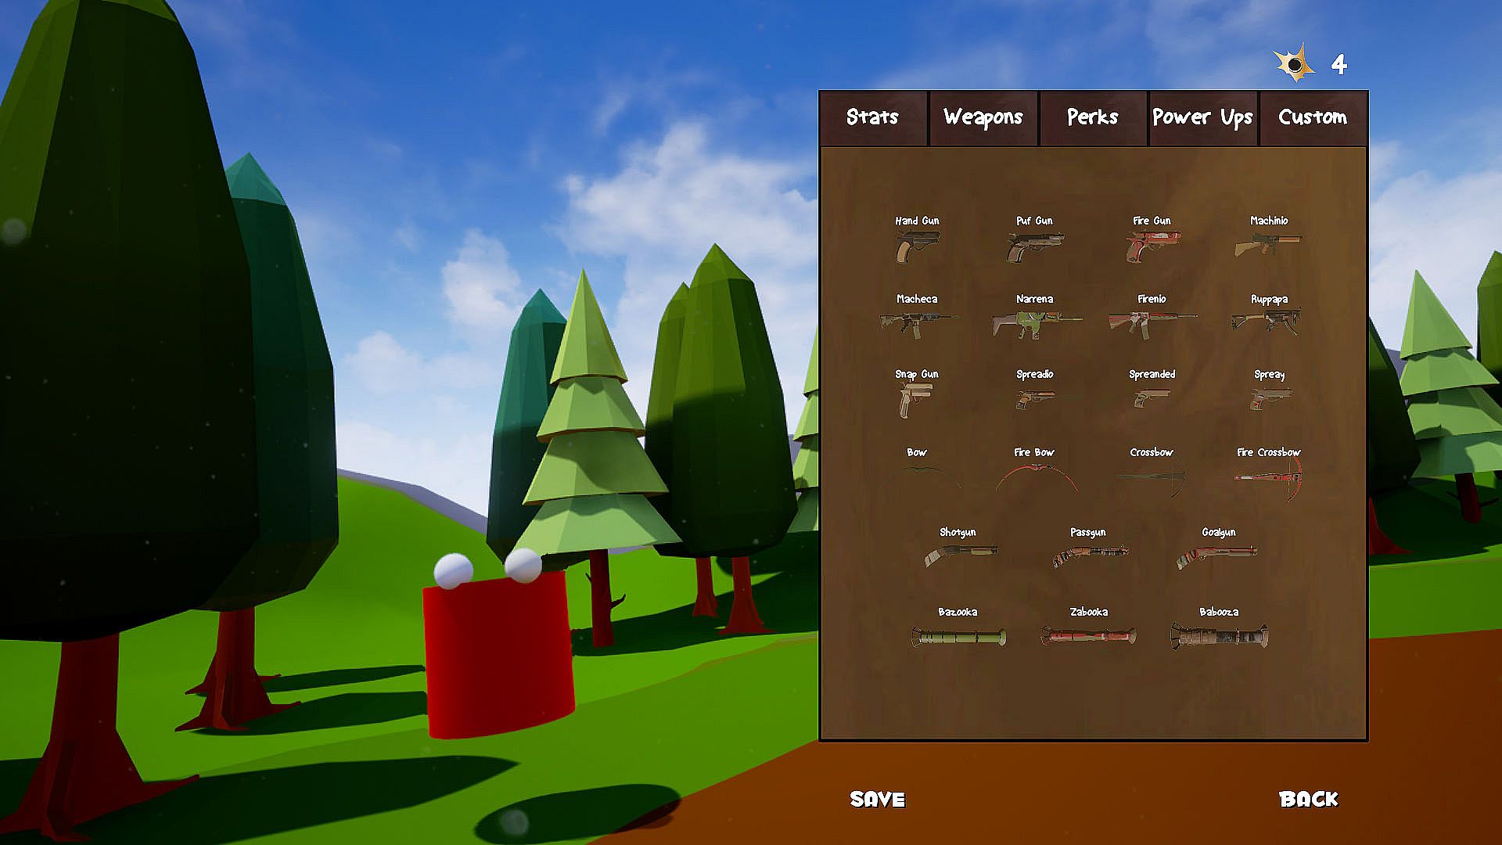Click the BACK button
Viewport: 1502px width, 845px height.
point(1308,799)
